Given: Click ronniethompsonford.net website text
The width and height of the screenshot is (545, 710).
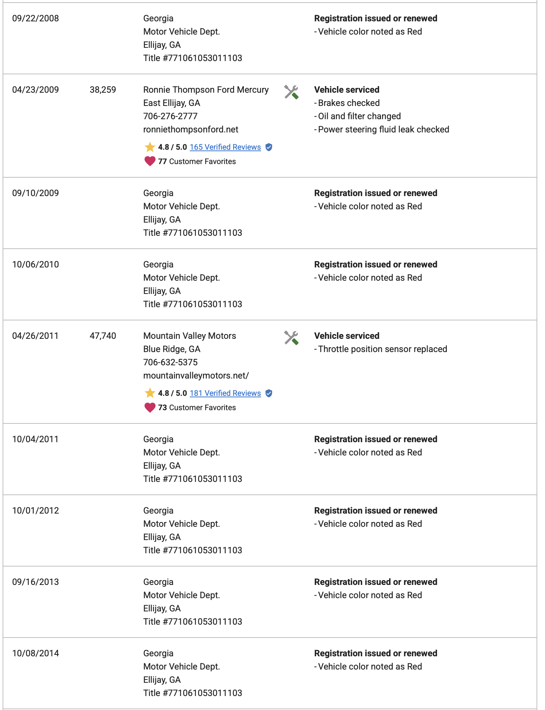Looking at the screenshot, I should (x=191, y=129).
